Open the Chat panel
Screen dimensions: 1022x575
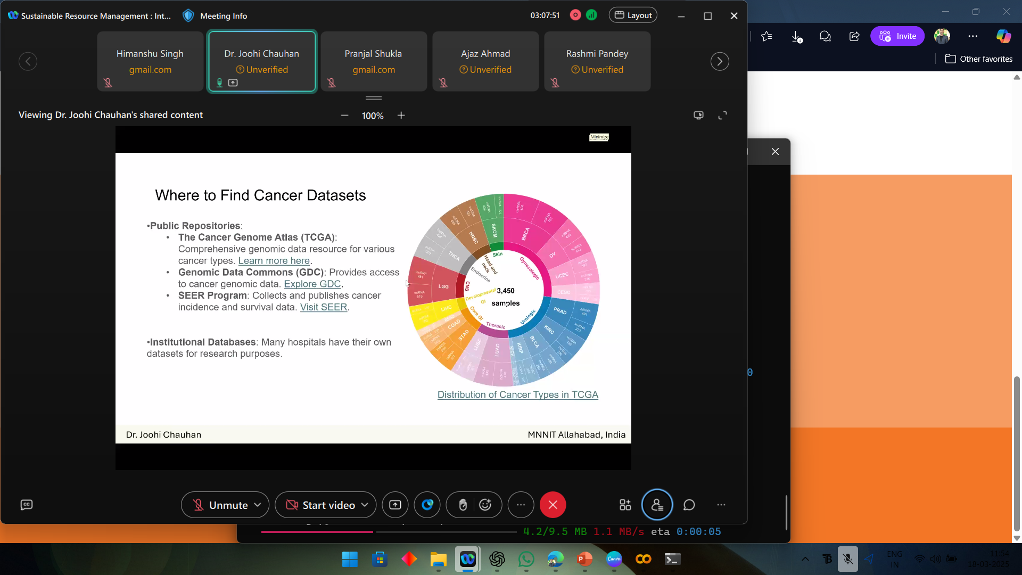(689, 505)
